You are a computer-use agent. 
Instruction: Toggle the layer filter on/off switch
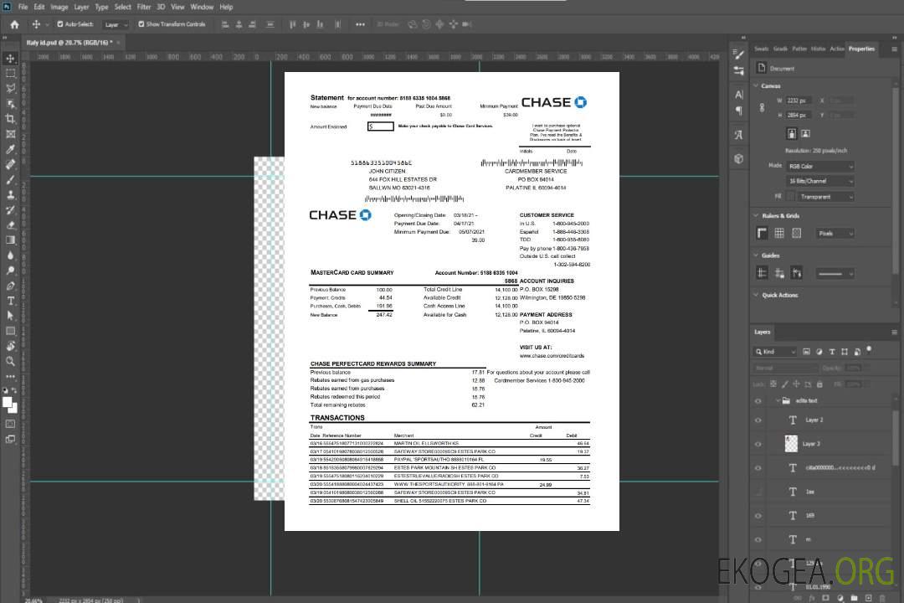tap(869, 350)
